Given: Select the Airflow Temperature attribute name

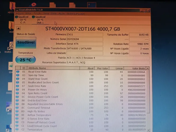Looking at the screenshot, I should click(39, 115).
